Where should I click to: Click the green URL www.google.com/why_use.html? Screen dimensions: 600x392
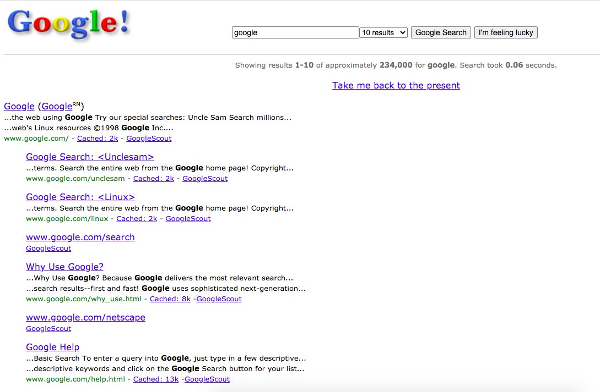84,299
